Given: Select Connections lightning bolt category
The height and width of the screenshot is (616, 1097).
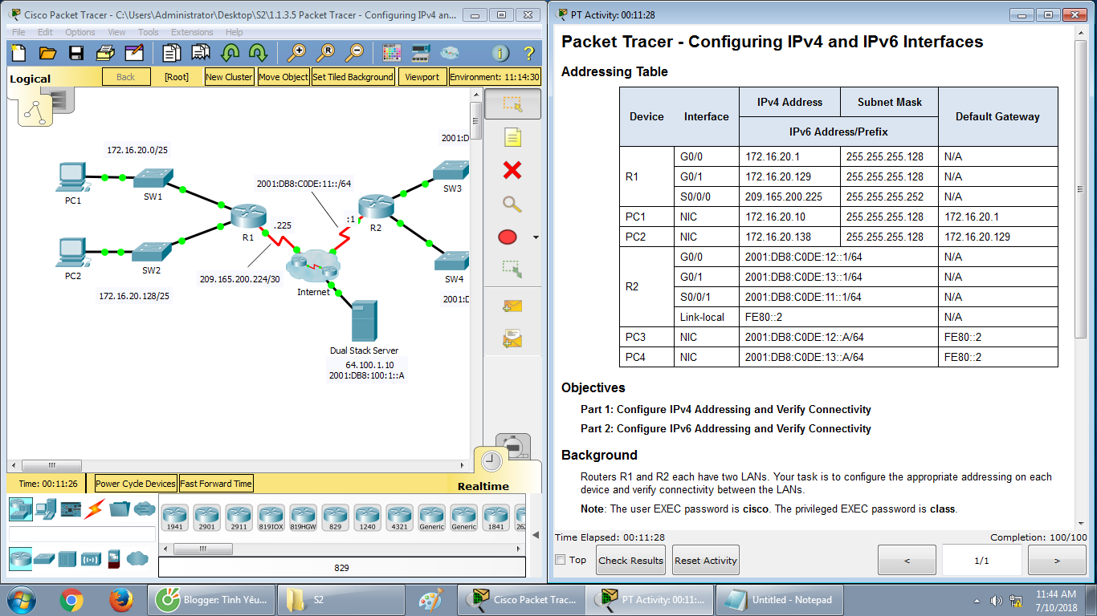Looking at the screenshot, I should tap(95, 509).
